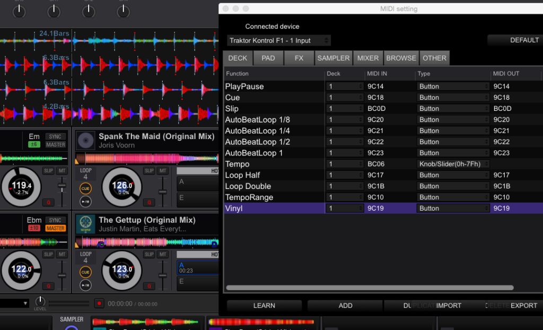Image resolution: width=543 pixels, height=330 pixels.
Task: Toggle SLIP on the 122.0 BPM deck
Action: (x=48, y=254)
